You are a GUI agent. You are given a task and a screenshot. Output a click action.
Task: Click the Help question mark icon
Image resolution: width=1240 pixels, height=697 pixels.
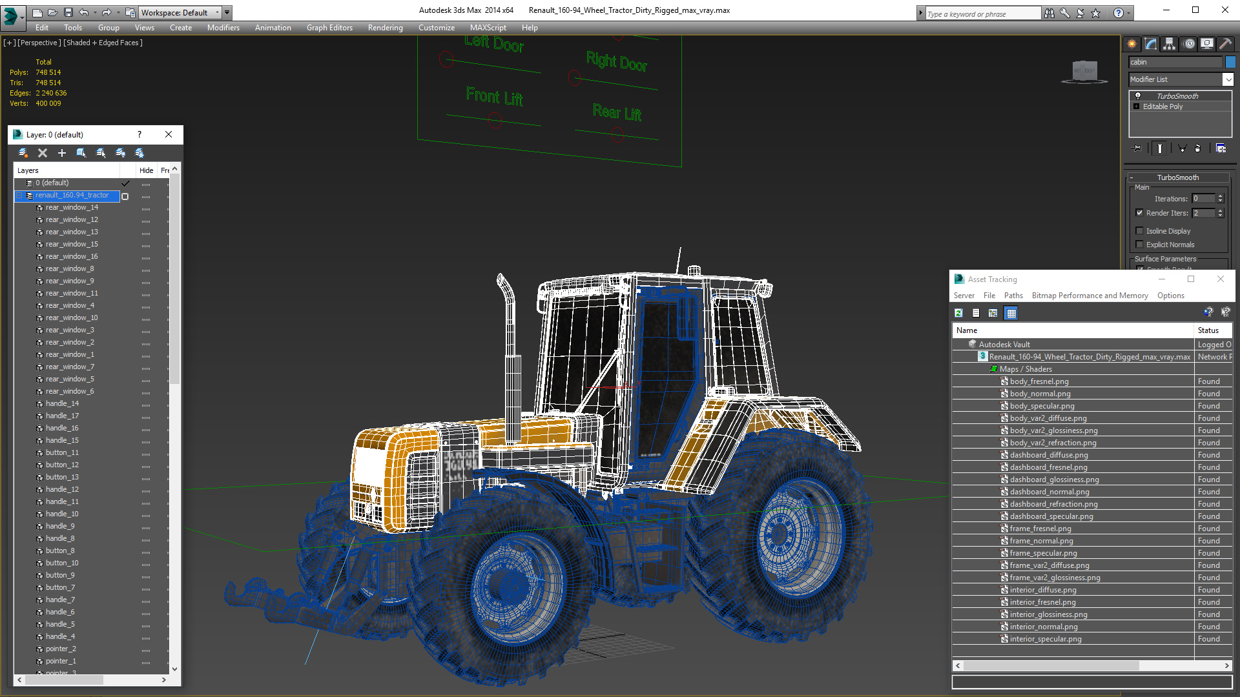[x=1119, y=13]
